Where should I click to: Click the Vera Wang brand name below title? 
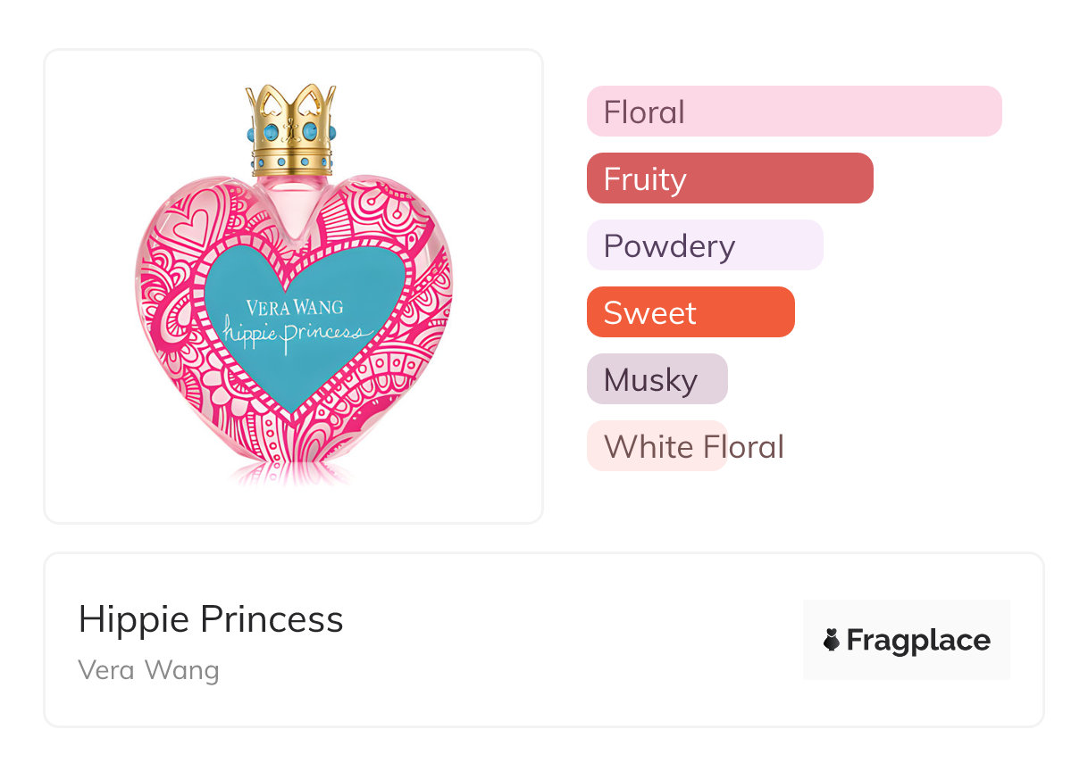[x=148, y=670]
